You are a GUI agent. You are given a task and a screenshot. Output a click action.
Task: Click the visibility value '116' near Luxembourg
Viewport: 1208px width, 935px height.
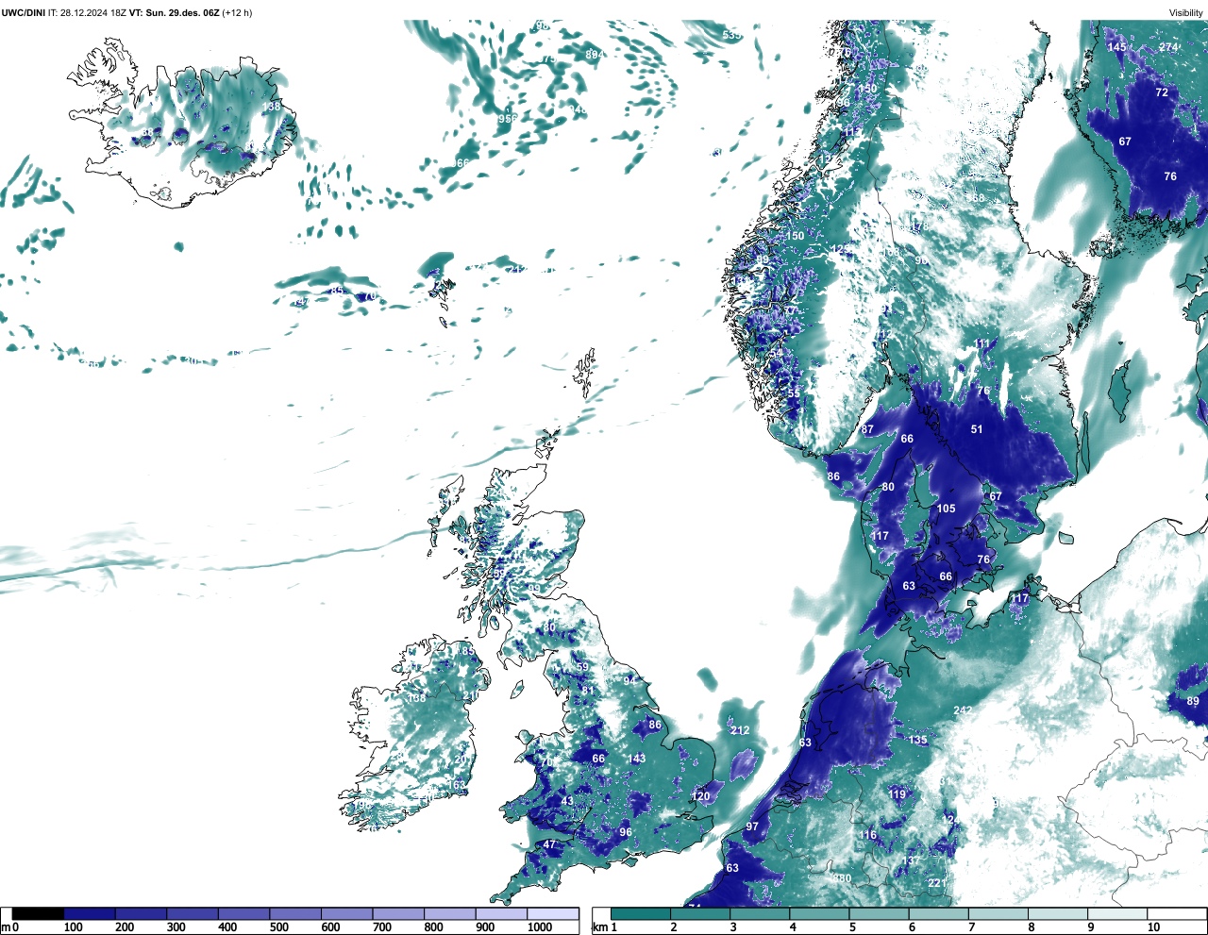point(867,835)
